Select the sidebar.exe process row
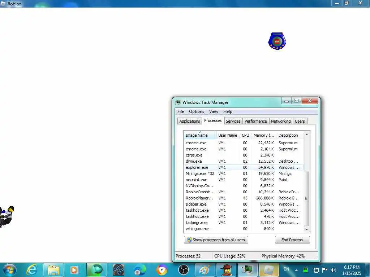The width and height of the screenshot is (370, 277). click(x=244, y=204)
